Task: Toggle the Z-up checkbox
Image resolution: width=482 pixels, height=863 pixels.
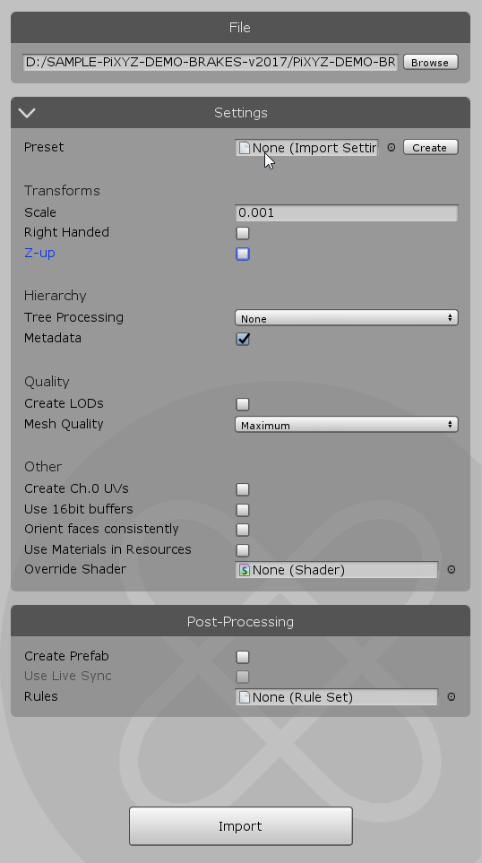Action: point(243,254)
